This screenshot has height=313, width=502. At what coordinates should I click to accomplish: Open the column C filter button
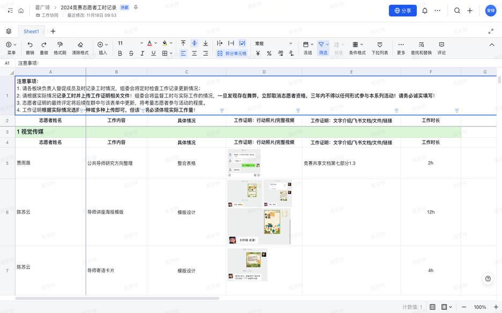pos(222,110)
